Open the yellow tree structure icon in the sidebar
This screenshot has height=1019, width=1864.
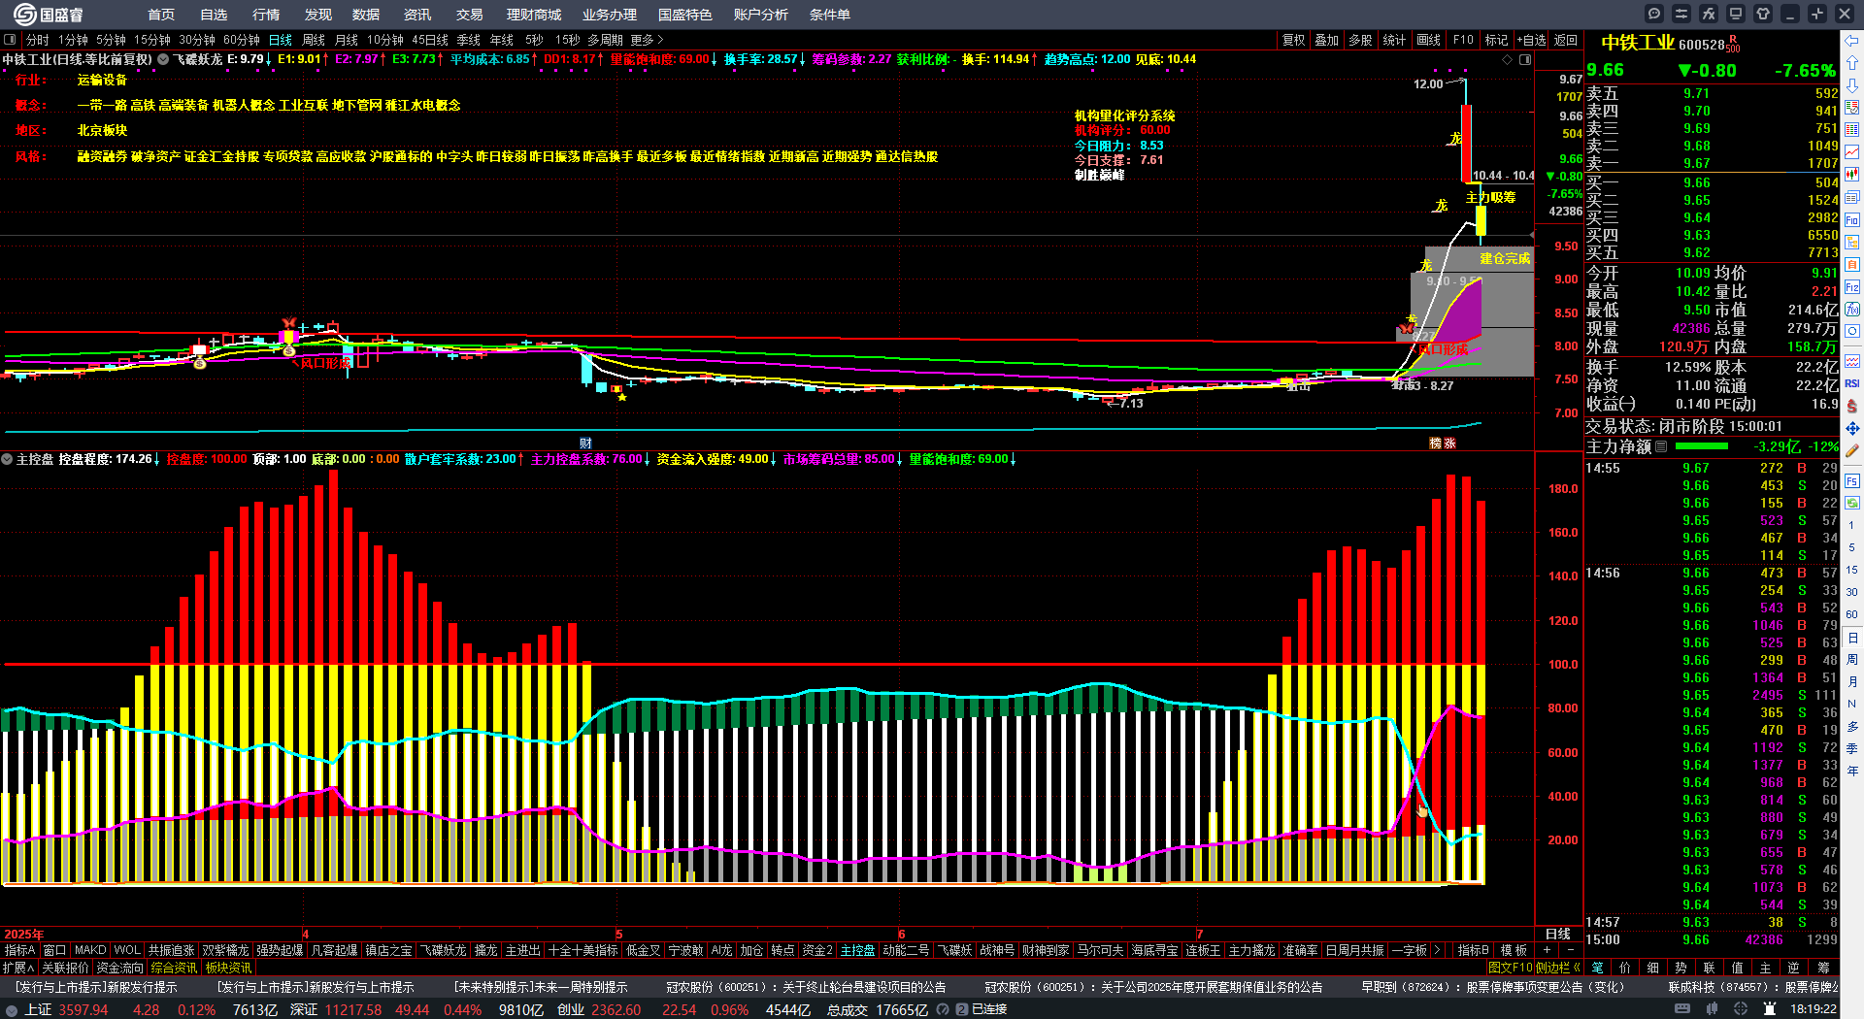tap(1852, 242)
